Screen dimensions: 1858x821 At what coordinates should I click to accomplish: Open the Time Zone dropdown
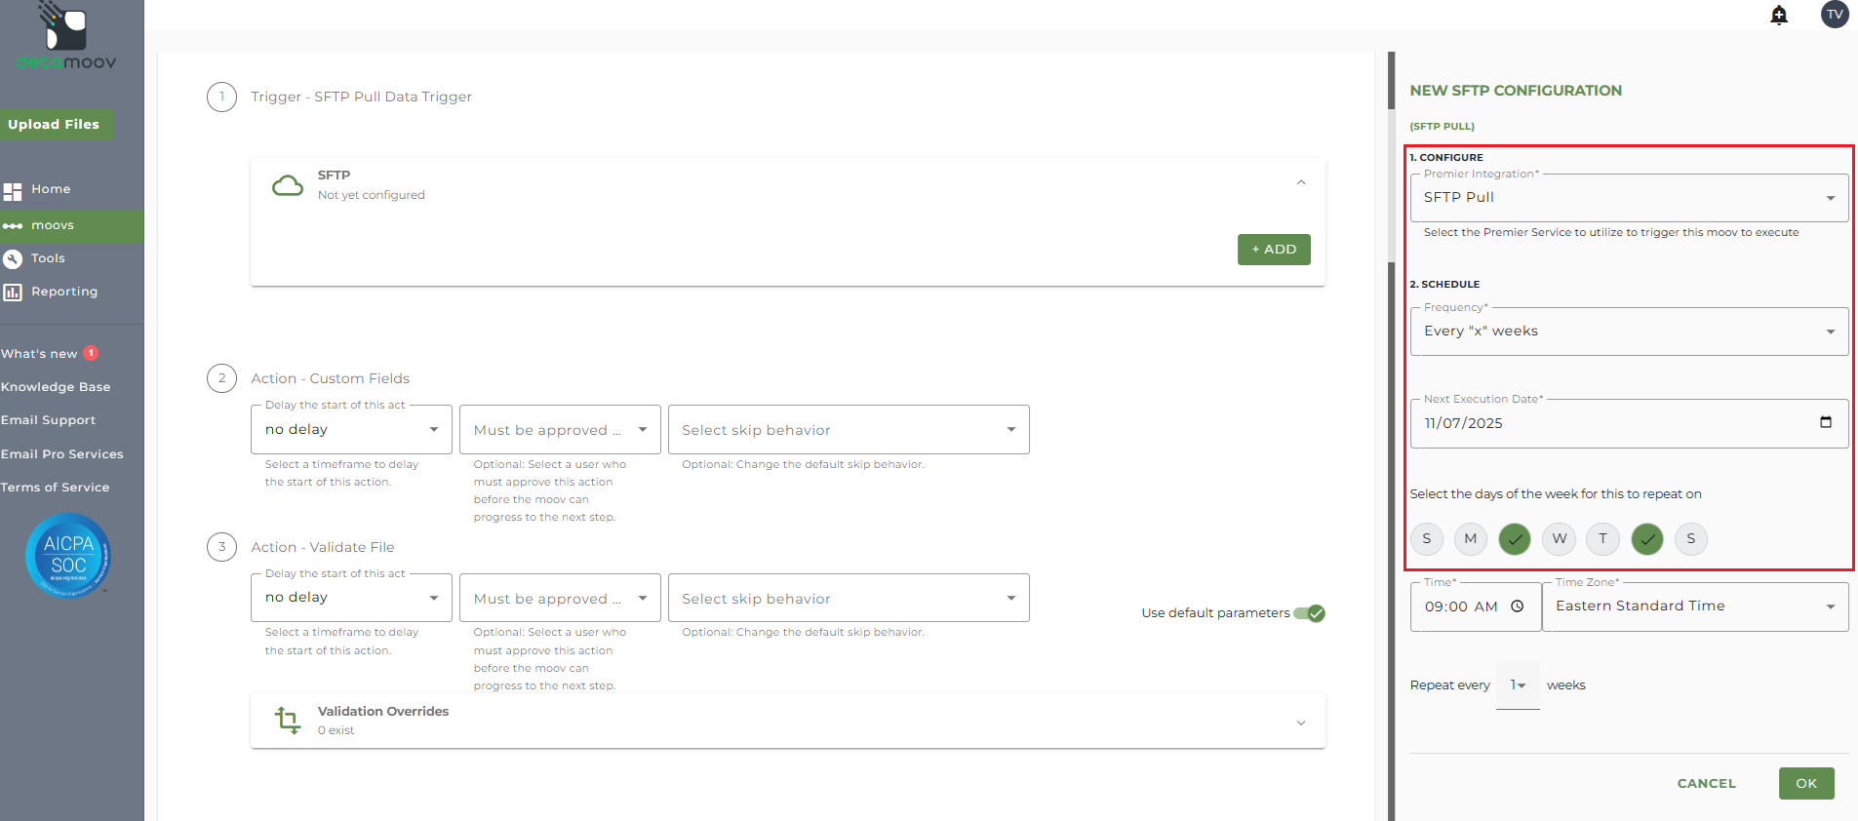pos(1695,606)
